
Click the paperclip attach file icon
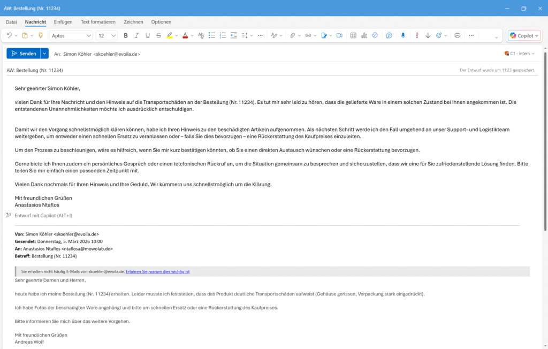pyautogui.click(x=293, y=35)
